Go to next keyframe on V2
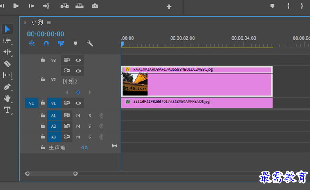The image size is (310, 190). (x=90, y=93)
